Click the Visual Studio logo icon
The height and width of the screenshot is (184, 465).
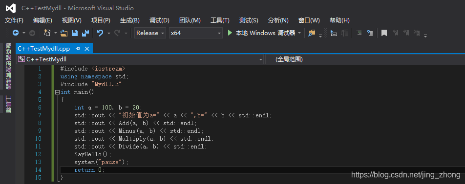click(x=11, y=8)
